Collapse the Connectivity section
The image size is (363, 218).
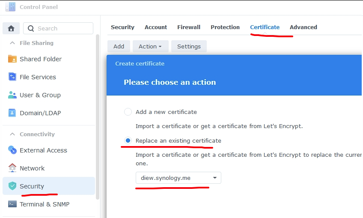[12, 134]
